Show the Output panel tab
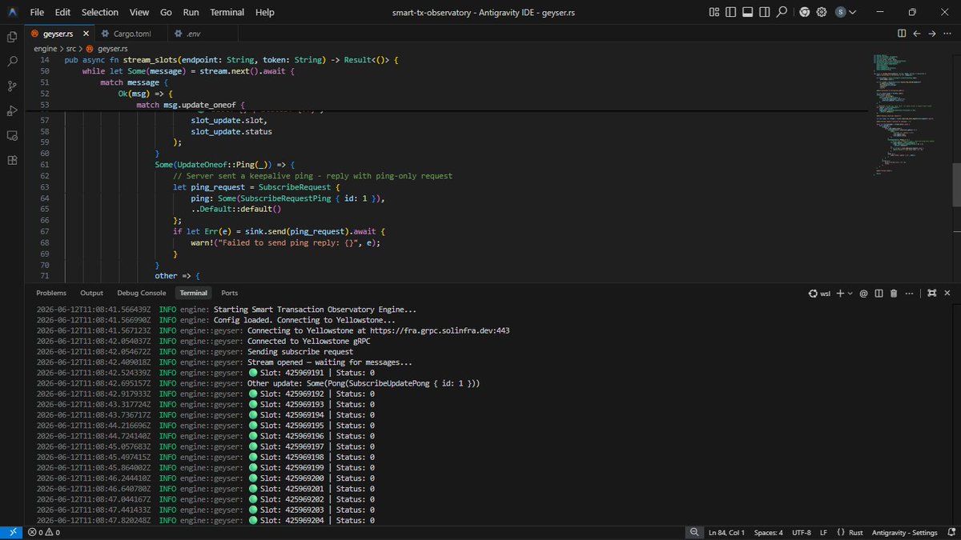Viewport: 961px width, 540px height. click(91, 294)
